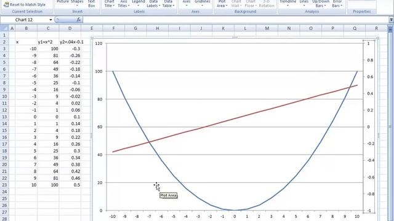
Task: Select cell C9 containing 16
Action: [x=48, y=90]
